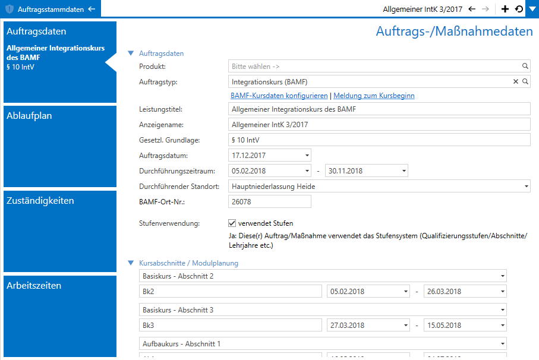Image resolution: width=539 pixels, height=360 pixels.
Task: Click the 'Auftrags-/Maßnahmedaten' page title
Action: coord(455,31)
